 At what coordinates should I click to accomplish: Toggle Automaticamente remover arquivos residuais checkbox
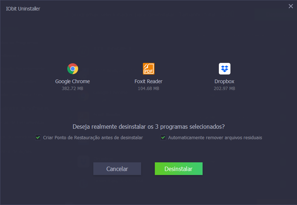[x=163, y=137]
